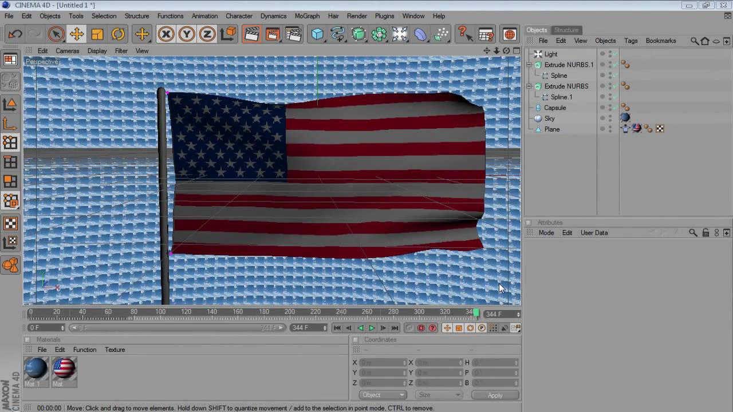Open the Content Browser globe icon
The image size is (733, 412).
tap(509, 34)
